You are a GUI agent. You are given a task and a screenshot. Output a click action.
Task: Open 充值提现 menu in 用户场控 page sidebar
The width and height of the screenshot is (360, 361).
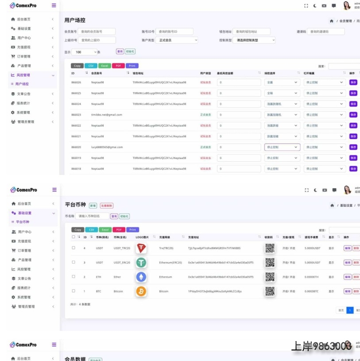pyautogui.click(x=32, y=47)
